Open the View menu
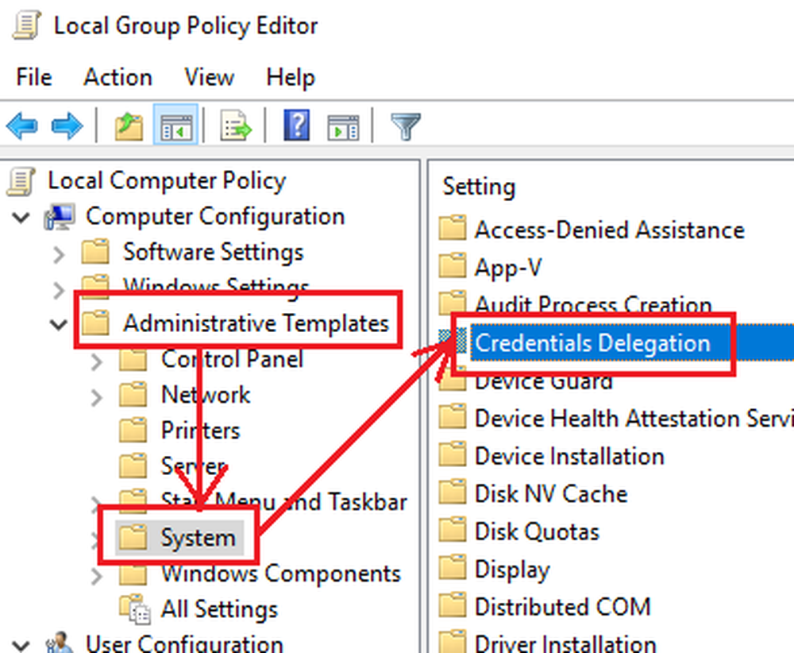The image size is (794, 653). tap(209, 77)
